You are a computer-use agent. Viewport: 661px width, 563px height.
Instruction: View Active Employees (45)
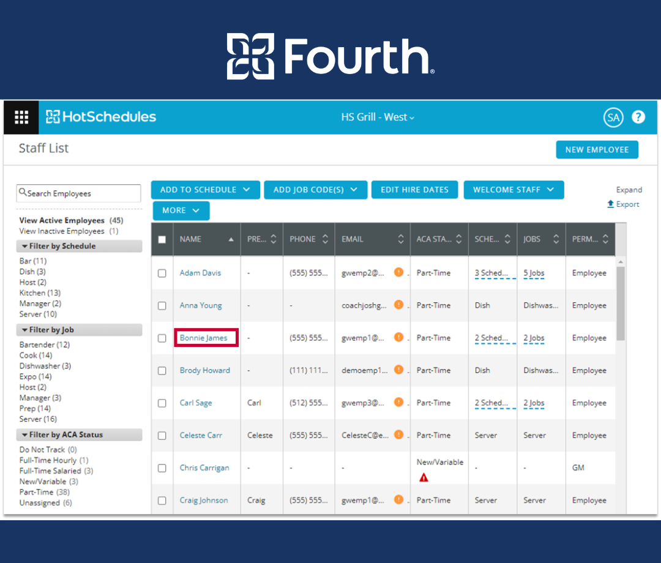click(71, 220)
